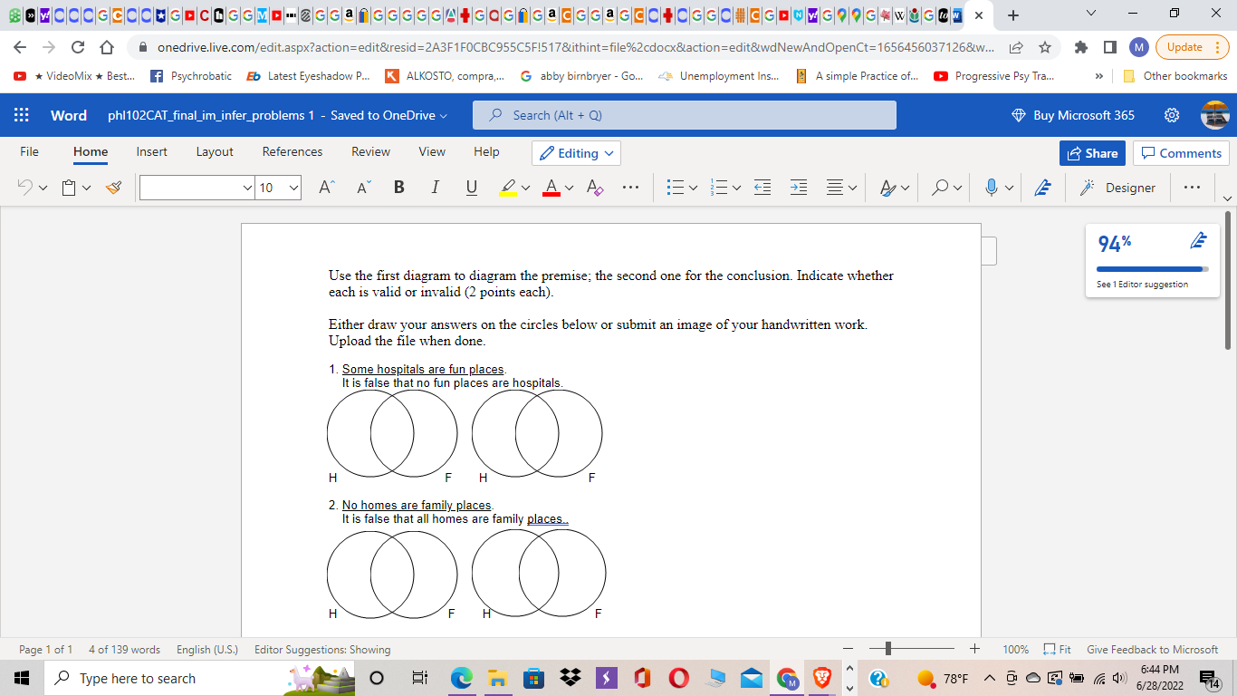Expand paste options arrow
Screen dimensions: 1237x696
pyautogui.click(x=87, y=188)
